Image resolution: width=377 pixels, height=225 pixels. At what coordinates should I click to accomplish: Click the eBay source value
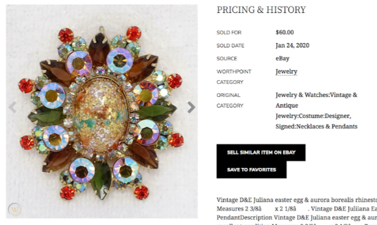[x=283, y=58]
